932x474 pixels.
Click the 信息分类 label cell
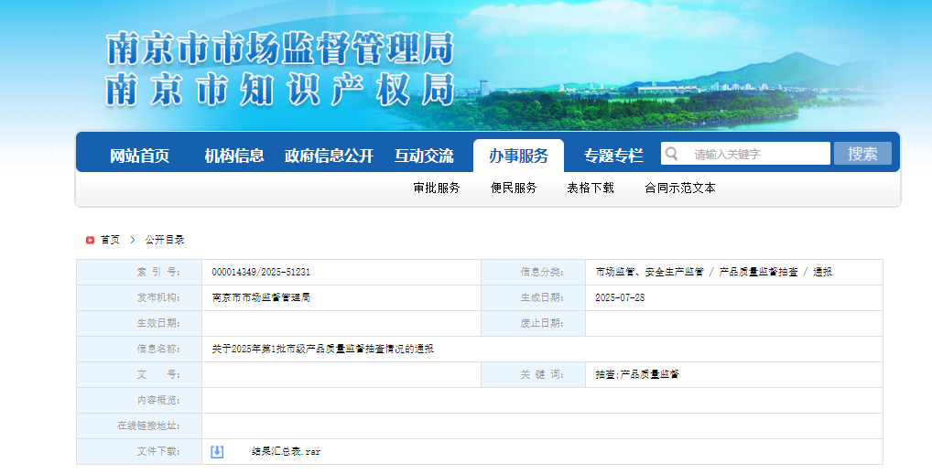(x=533, y=272)
